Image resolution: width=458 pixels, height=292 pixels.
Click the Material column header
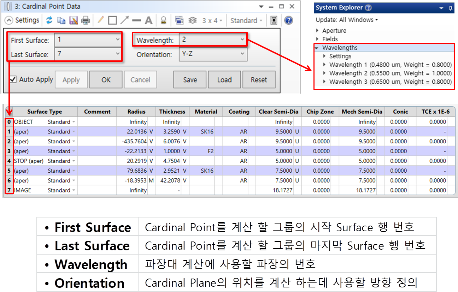206,112
